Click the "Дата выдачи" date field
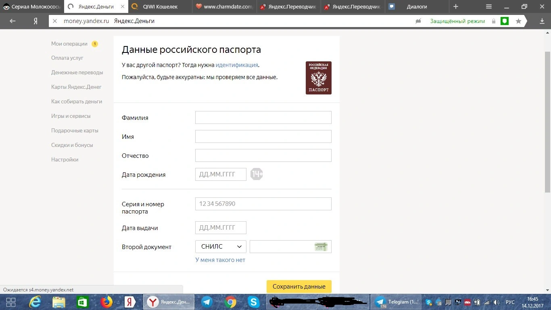The width and height of the screenshot is (551, 310). point(221,228)
